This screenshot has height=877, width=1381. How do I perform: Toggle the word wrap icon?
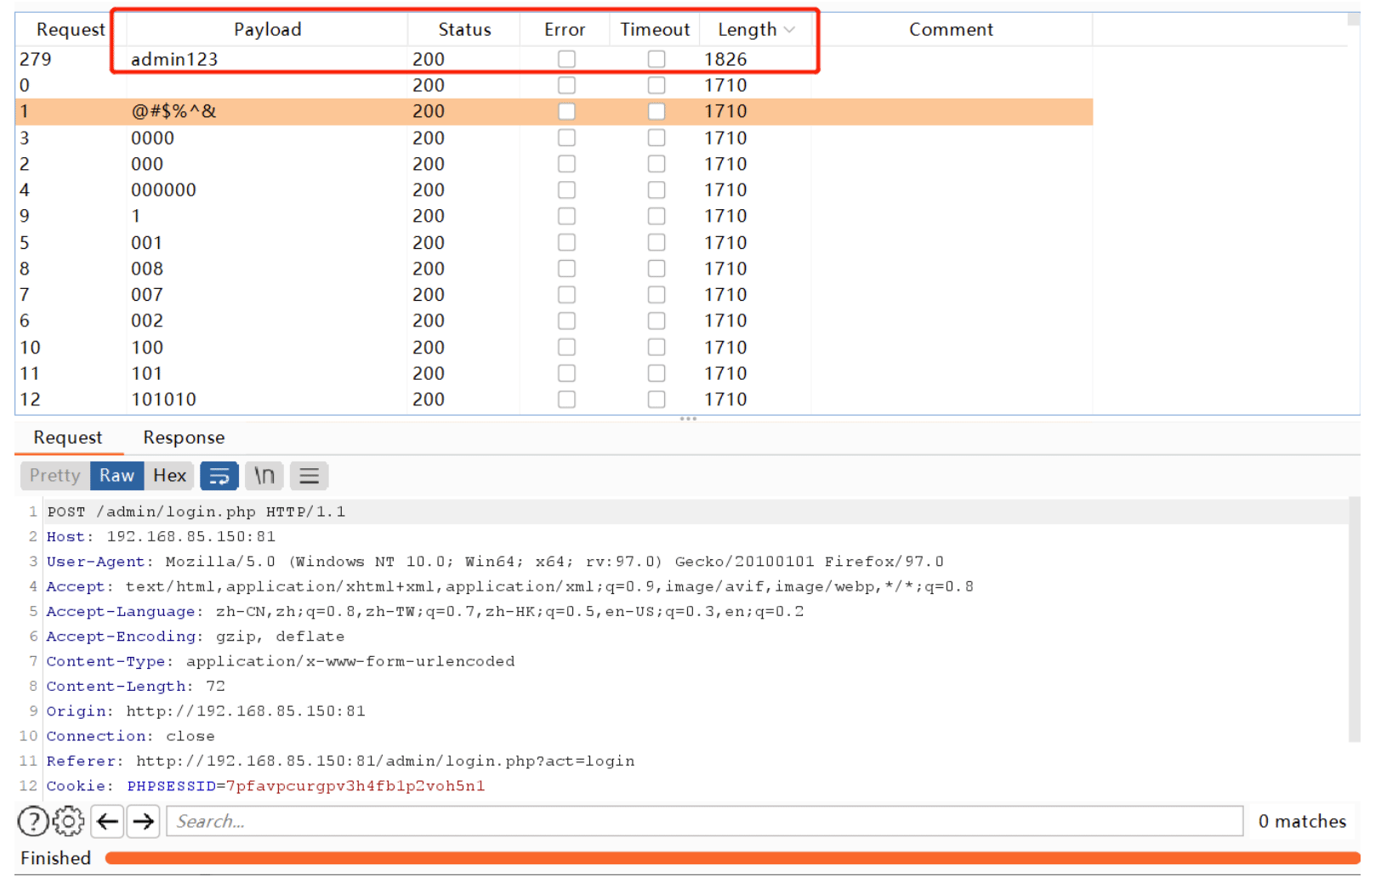(x=219, y=476)
